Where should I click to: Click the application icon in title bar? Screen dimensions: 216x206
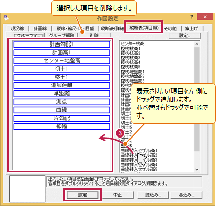[6, 18]
